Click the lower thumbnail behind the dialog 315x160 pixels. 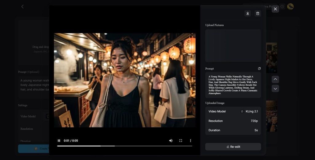(x=272, y=116)
